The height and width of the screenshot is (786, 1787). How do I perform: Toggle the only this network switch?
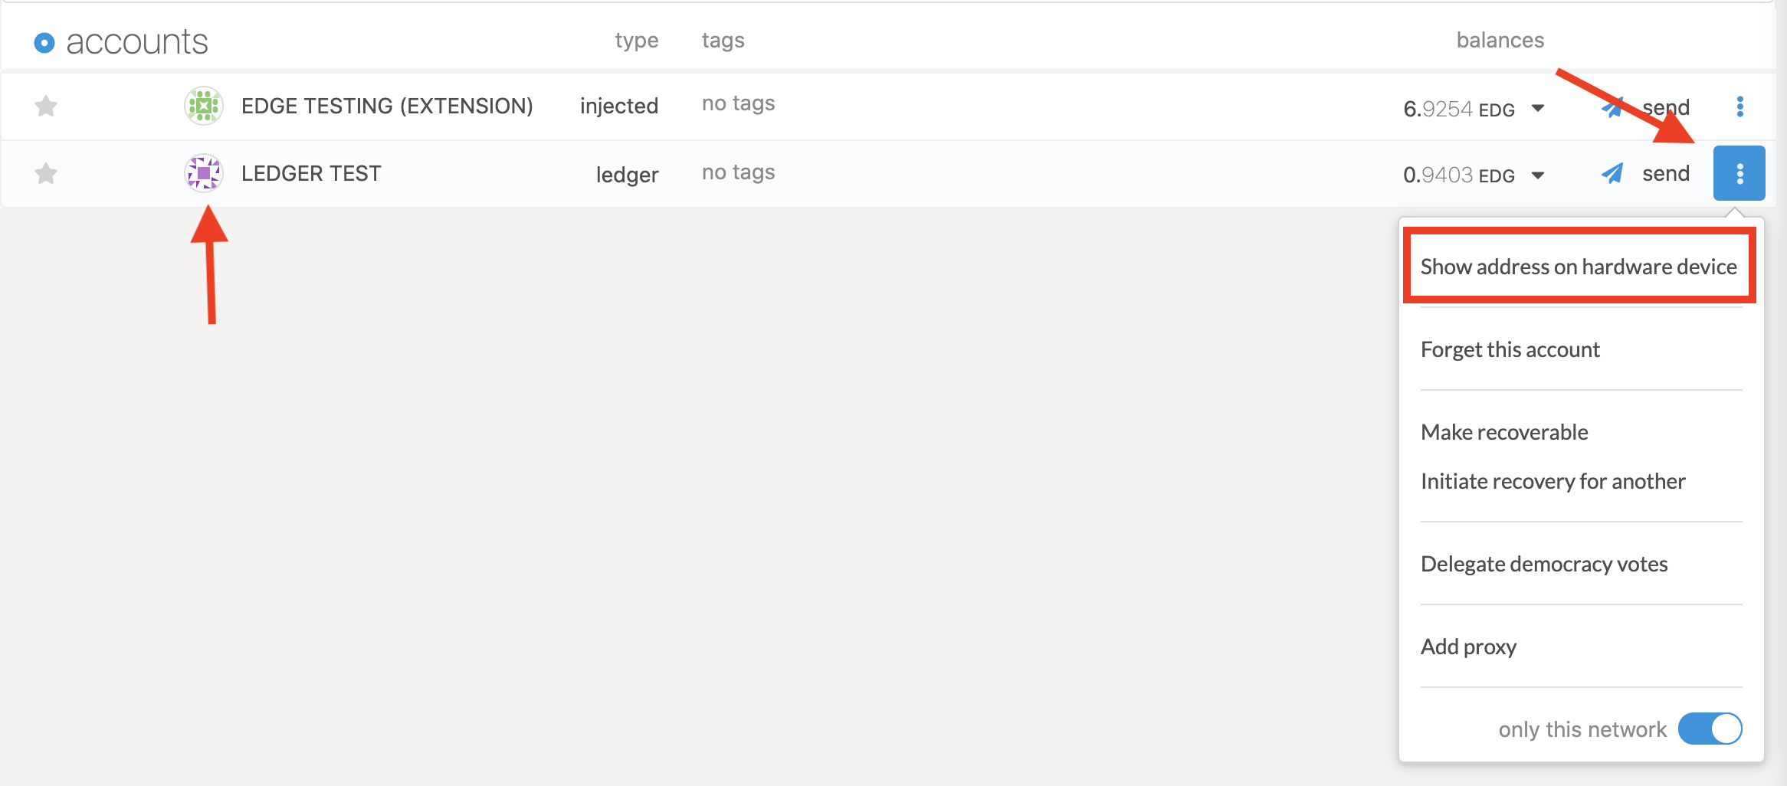click(1710, 729)
